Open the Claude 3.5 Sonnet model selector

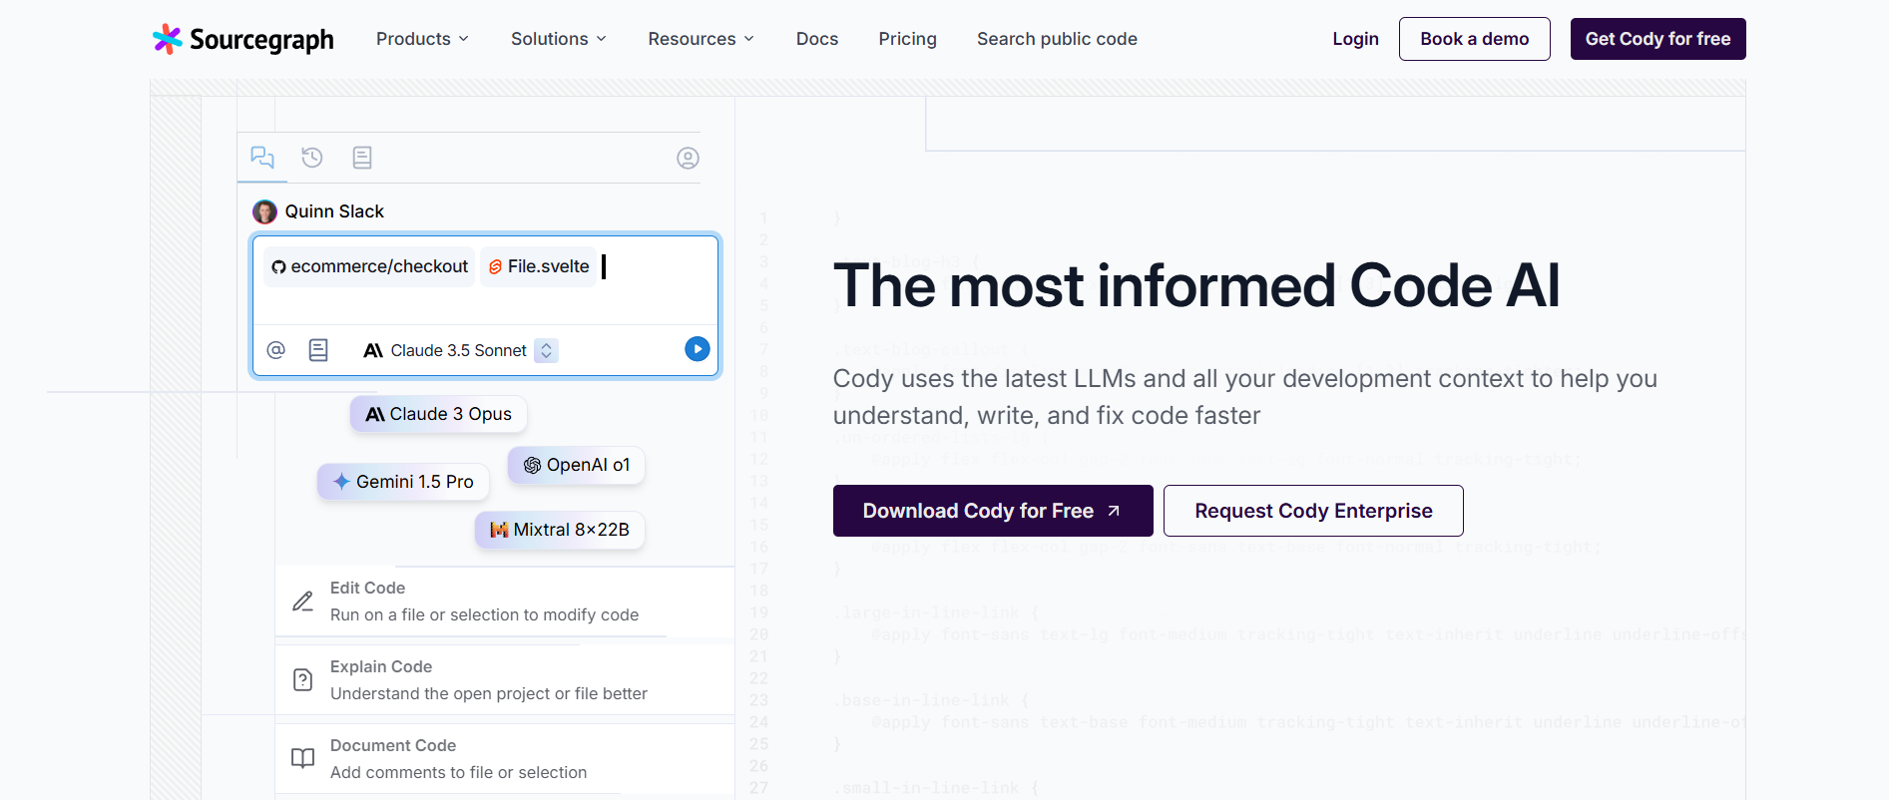click(x=460, y=350)
